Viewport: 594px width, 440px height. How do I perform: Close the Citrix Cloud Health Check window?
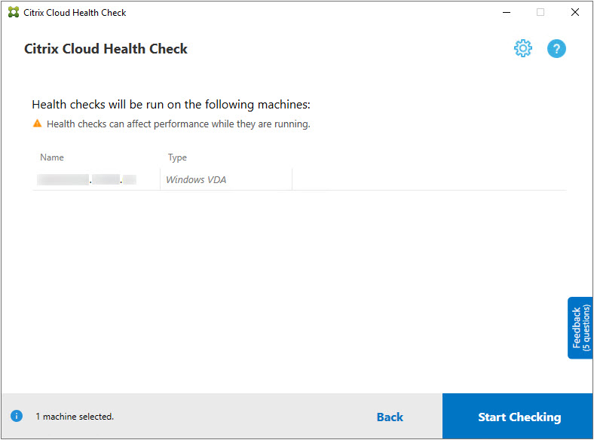[x=574, y=12]
